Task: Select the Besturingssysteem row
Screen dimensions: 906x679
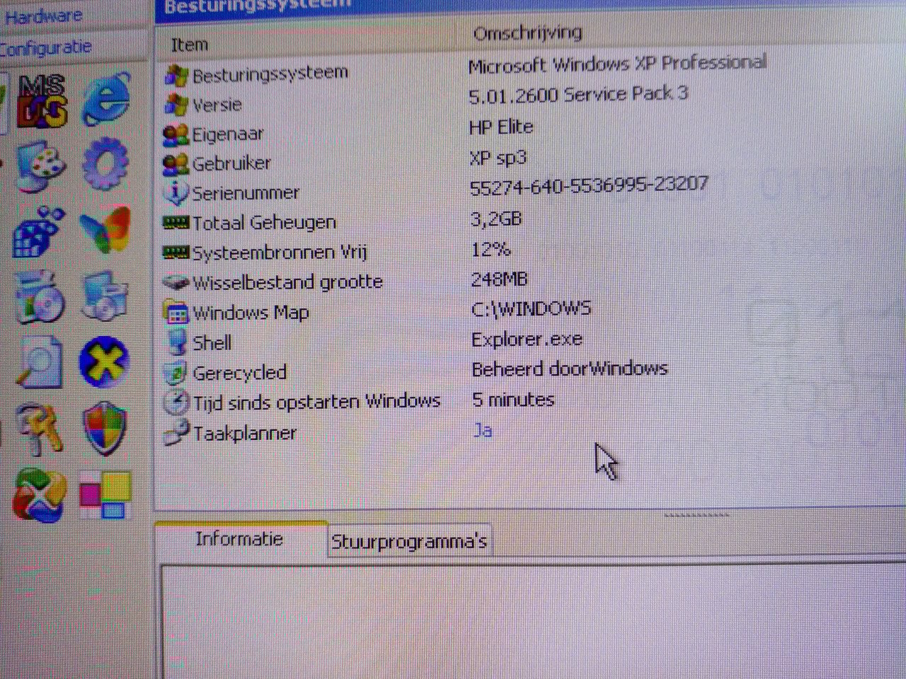Action: (467, 69)
